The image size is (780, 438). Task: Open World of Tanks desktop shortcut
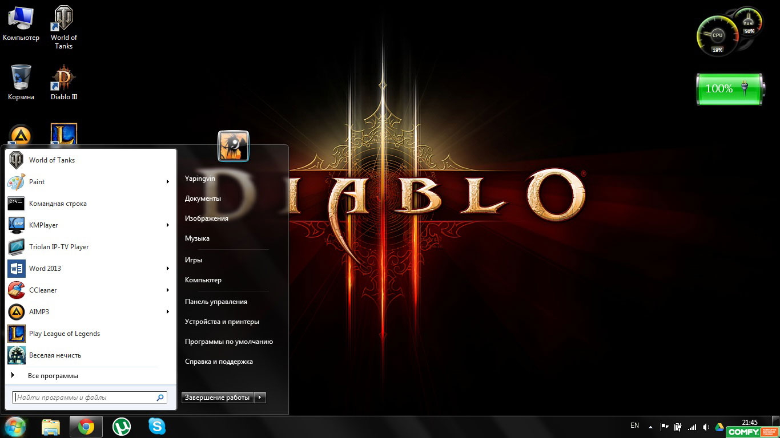tap(63, 27)
